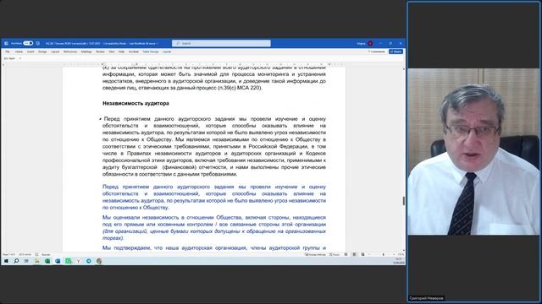Image resolution: width=542 pixels, height=304 pixels.
Task: Click the system clock in taskbar
Action: (399, 261)
